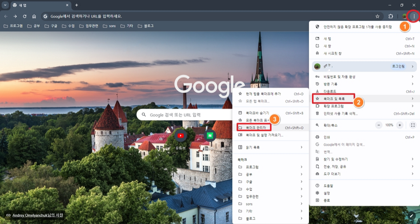This screenshot has height=224, width=420.
Task: Choose 북마크 및 설정 가져오기 entry
Action: click(x=270, y=135)
